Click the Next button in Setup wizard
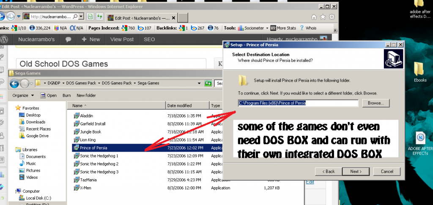Image resolution: width=433 pixels, height=205 pixels. click(356, 172)
